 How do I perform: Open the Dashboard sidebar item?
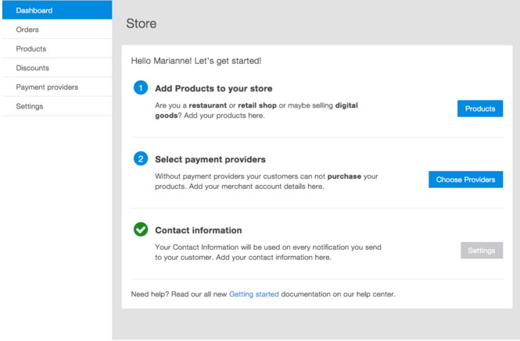coord(57,10)
